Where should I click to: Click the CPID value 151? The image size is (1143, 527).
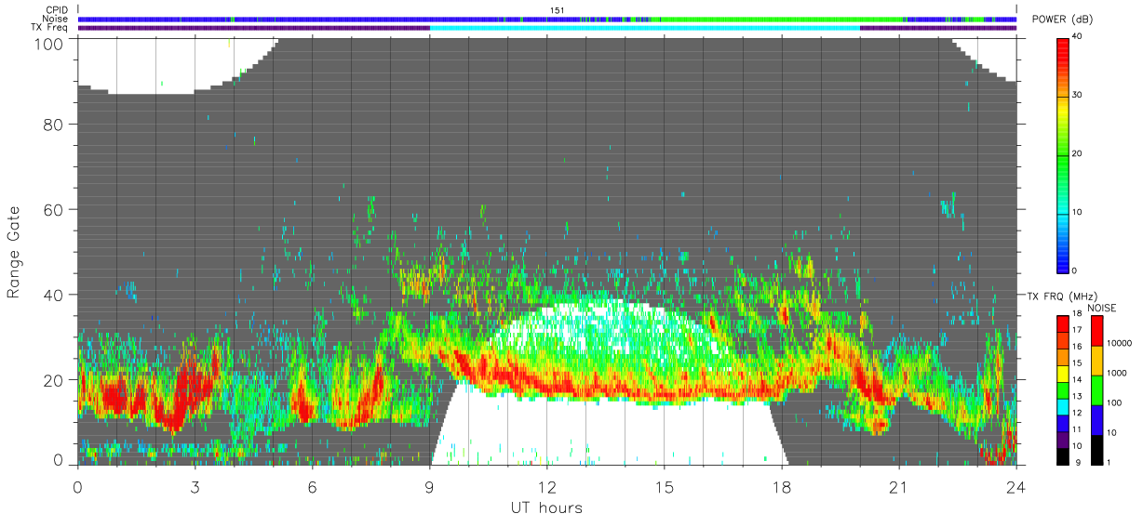pos(557,10)
